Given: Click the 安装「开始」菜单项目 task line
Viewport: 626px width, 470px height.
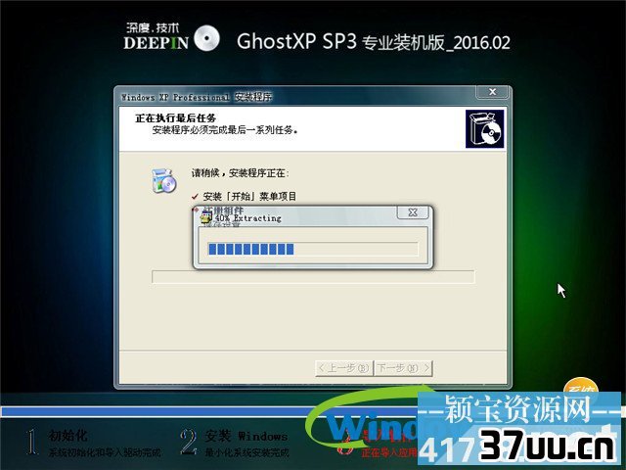Looking at the screenshot, I should point(249,196).
